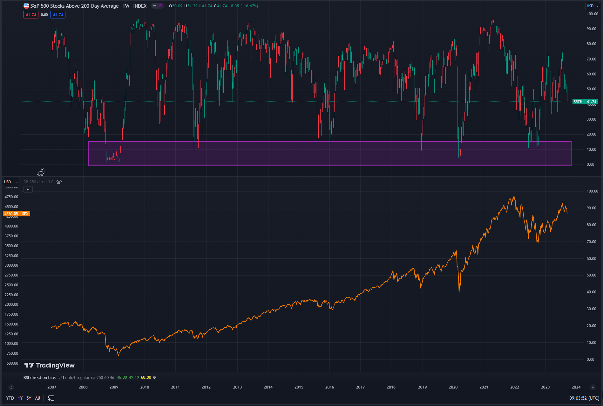Select the 1Y date range
Viewport: 603px width, 406px height.
(20, 398)
